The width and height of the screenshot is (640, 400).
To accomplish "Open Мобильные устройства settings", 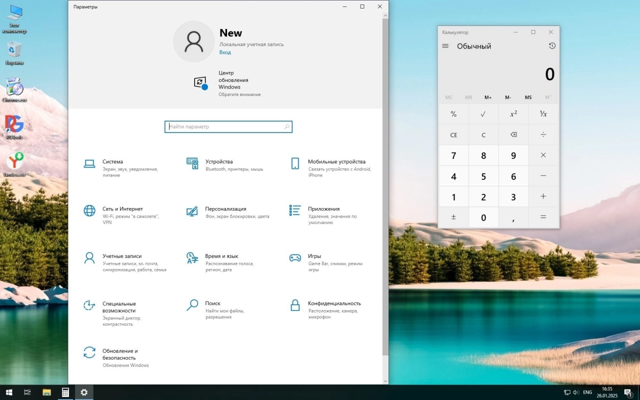I will pyautogui.click(x=330, y=168).
